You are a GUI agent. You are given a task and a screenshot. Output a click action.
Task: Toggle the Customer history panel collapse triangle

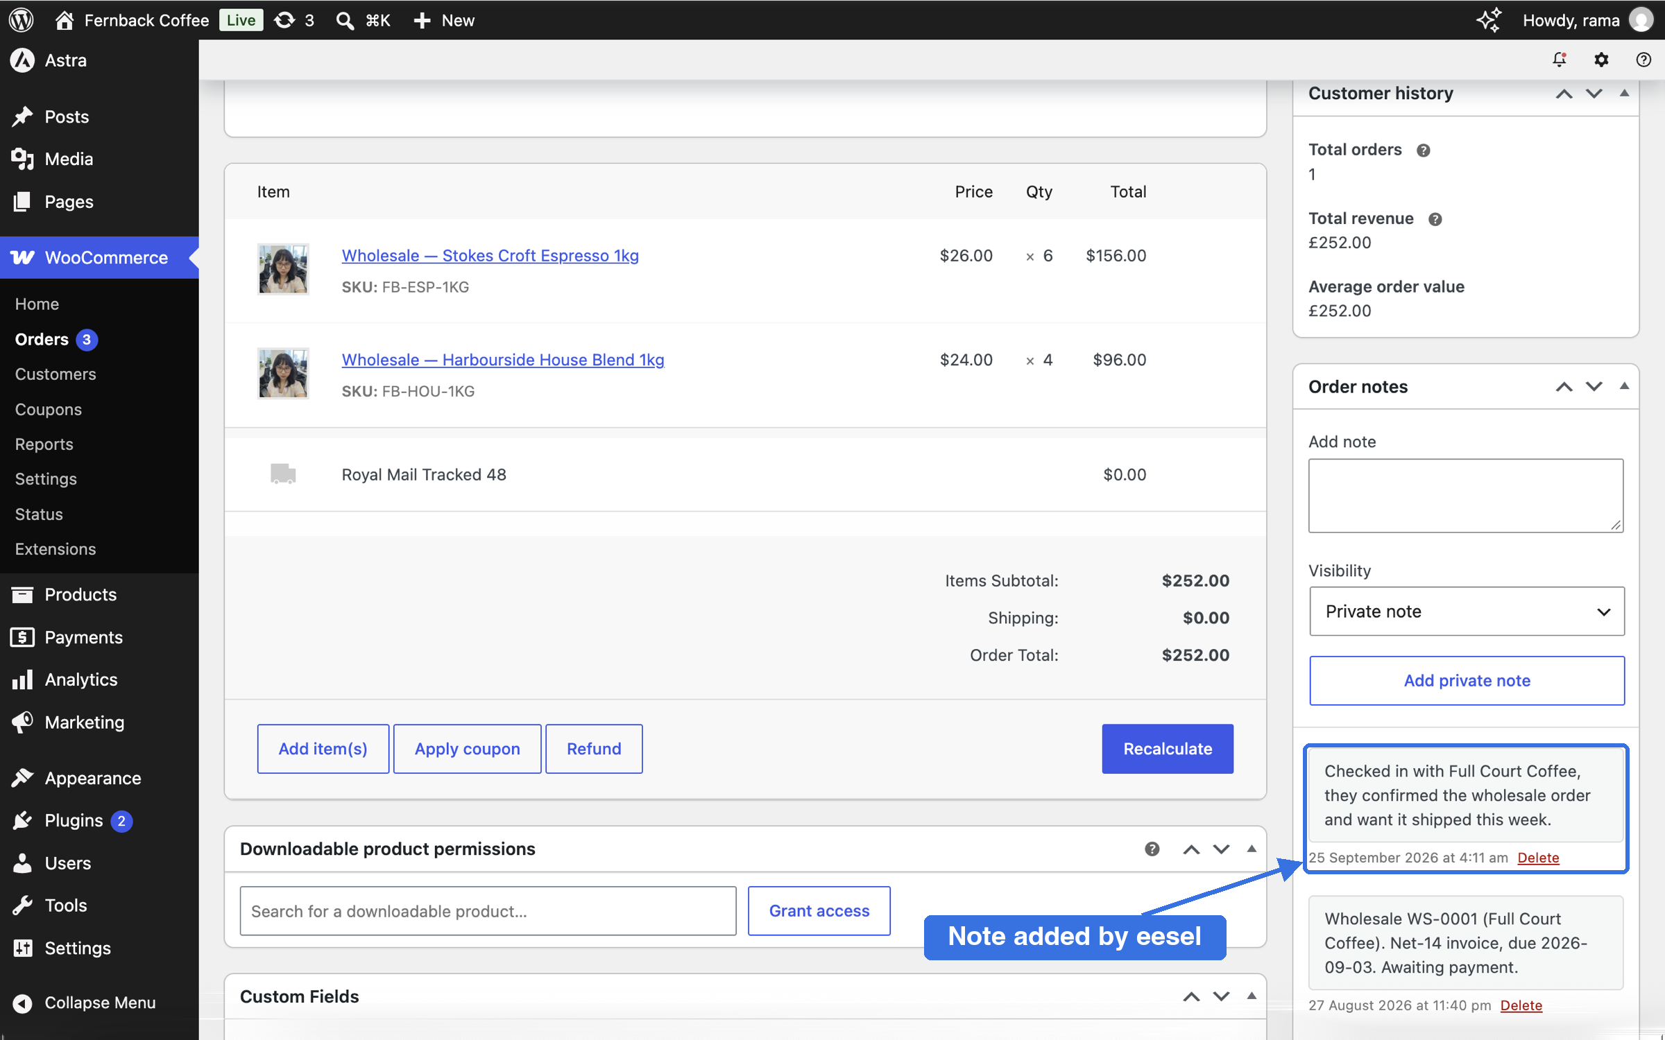1624,93
